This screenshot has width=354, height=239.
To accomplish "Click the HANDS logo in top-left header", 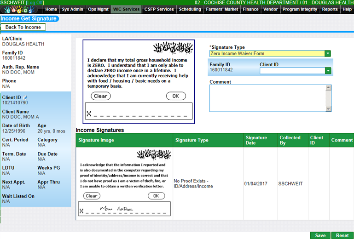I will click(21, 10).
